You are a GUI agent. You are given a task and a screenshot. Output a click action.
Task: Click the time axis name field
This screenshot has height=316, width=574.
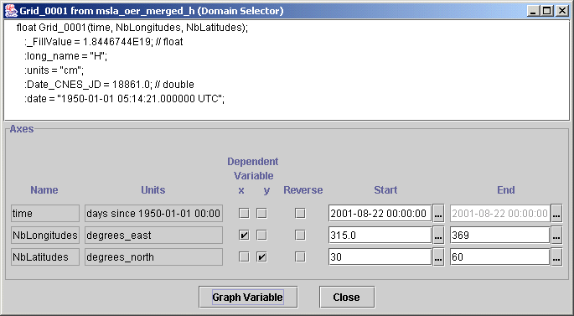coord(45,213)
